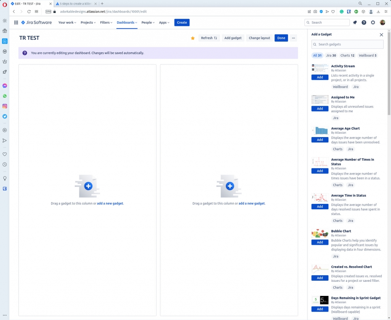Click the Jira Software logo

[x=36, y=23]
